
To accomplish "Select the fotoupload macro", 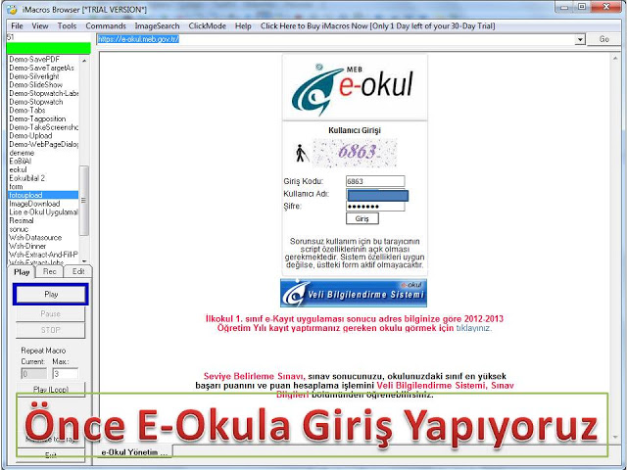I will click(x=43, y=195).
